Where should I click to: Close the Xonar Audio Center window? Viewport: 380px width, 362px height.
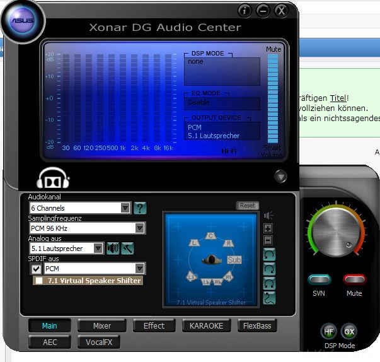(x=281, y=11)
